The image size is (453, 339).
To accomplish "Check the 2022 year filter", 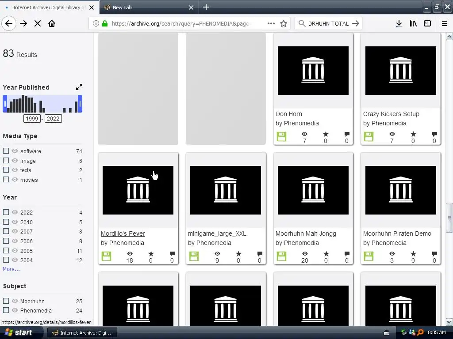I will 6,212.
